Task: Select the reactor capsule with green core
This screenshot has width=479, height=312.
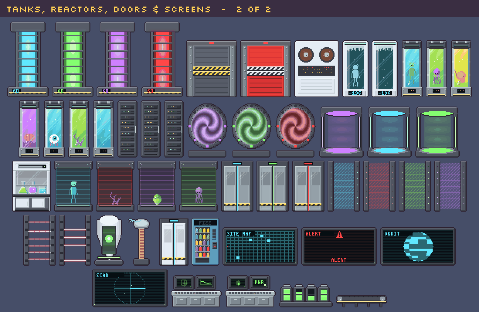Action: coord(109,240)
